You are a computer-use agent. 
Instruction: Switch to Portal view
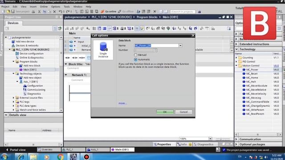point(16,150)
